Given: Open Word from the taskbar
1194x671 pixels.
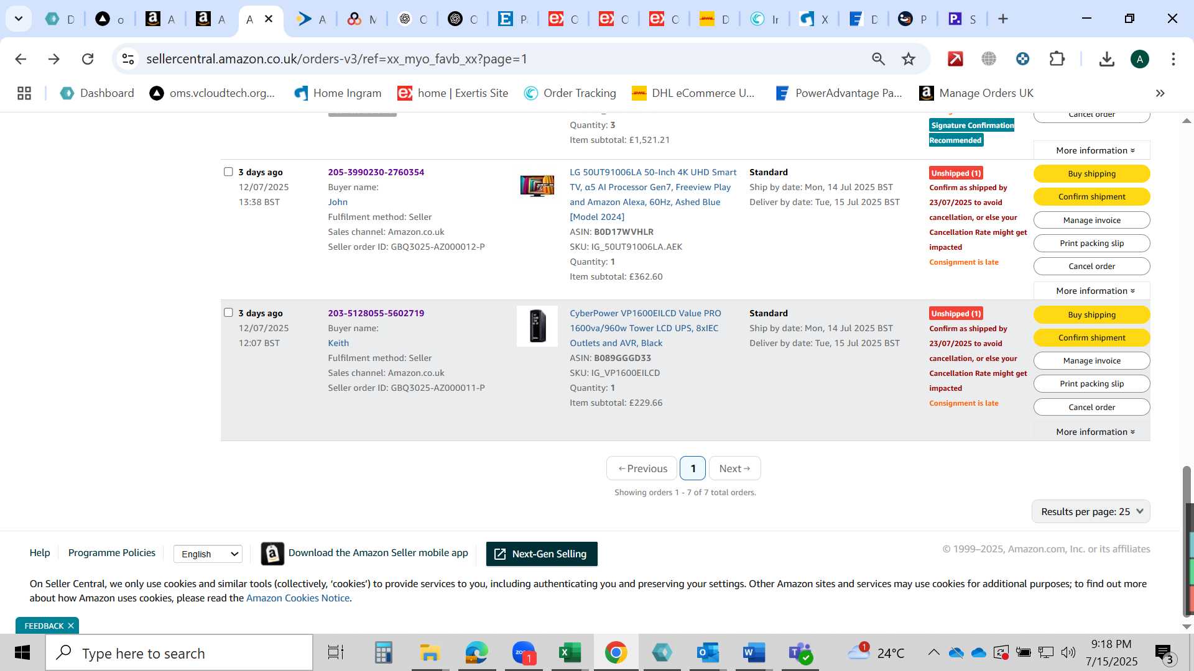Looking at the screenshot, I should [x=753, y=653].
